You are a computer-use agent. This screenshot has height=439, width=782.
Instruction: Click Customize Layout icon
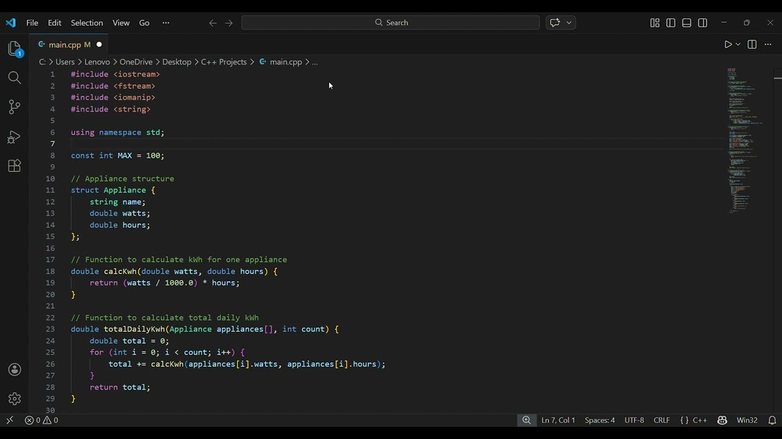point(655,23)
